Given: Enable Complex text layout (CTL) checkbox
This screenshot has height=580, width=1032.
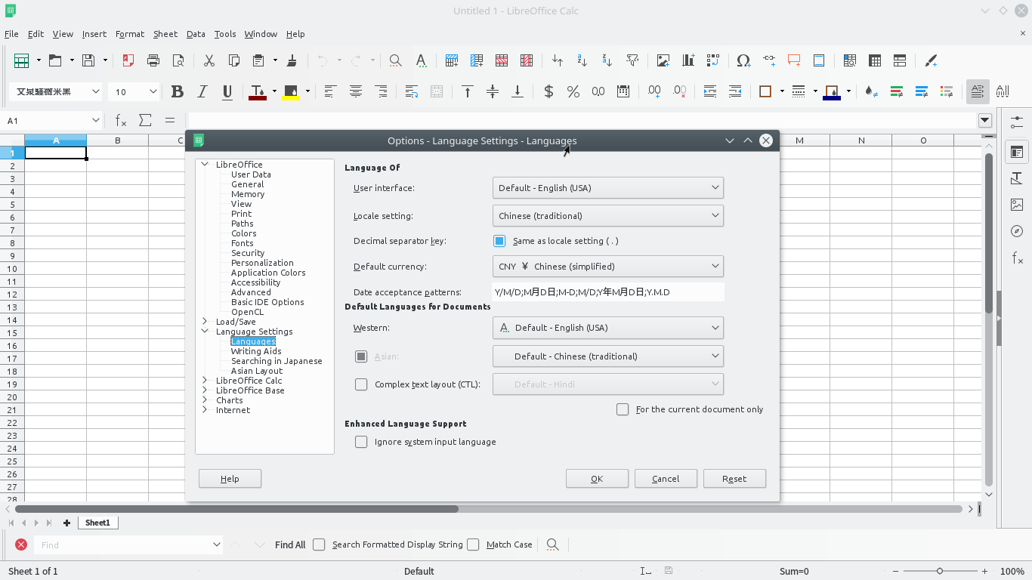Looking at the screenshot, I should point(361,384).
